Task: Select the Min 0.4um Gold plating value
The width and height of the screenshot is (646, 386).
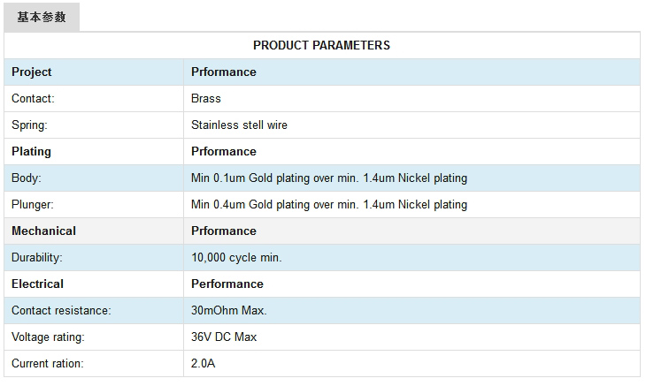Action: click(328, 204)
